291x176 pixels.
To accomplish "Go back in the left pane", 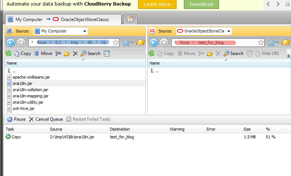I will coord(11,42).
